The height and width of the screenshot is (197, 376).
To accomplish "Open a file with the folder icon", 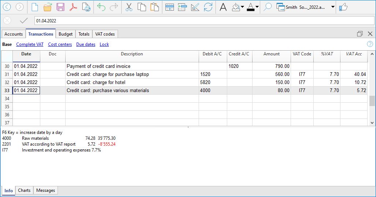I will [x=48, y=7].
